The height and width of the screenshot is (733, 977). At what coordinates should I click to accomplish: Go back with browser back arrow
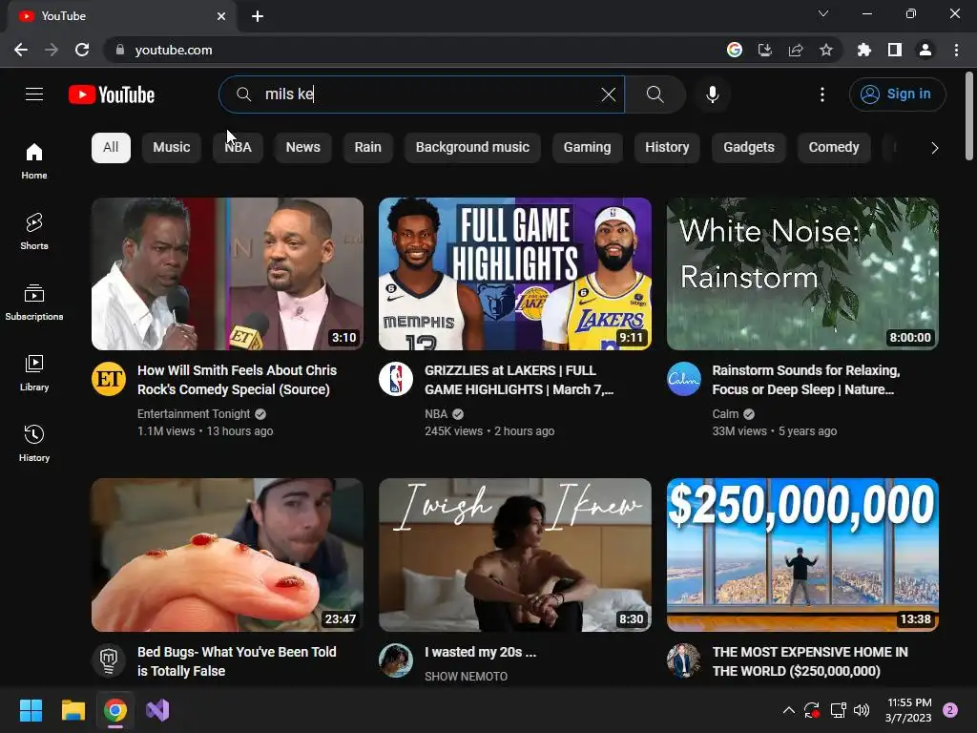point(21,50)
